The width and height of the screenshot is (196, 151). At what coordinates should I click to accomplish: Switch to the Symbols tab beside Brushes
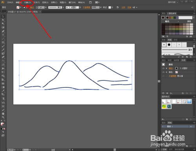pyautogui.click(x=176, y=40)
